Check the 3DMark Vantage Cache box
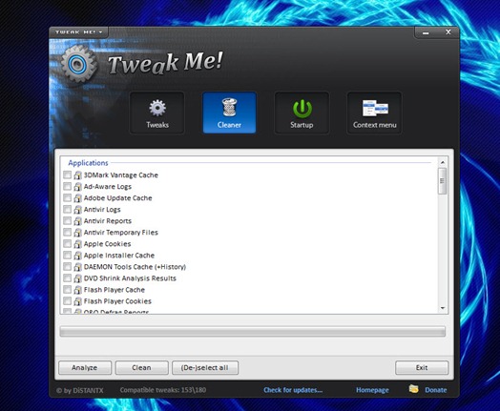The width and height of the screenshot is (500, 411). (68, 175)
